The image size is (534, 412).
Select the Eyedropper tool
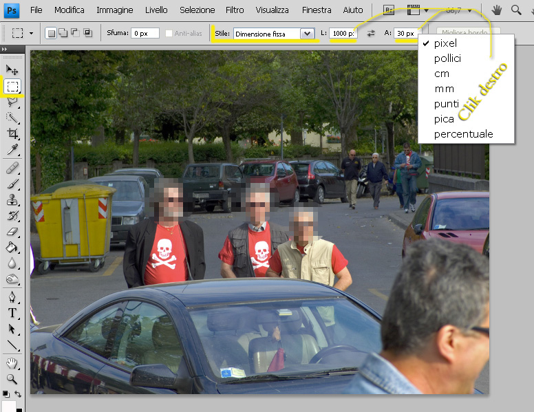coord(12,150)
